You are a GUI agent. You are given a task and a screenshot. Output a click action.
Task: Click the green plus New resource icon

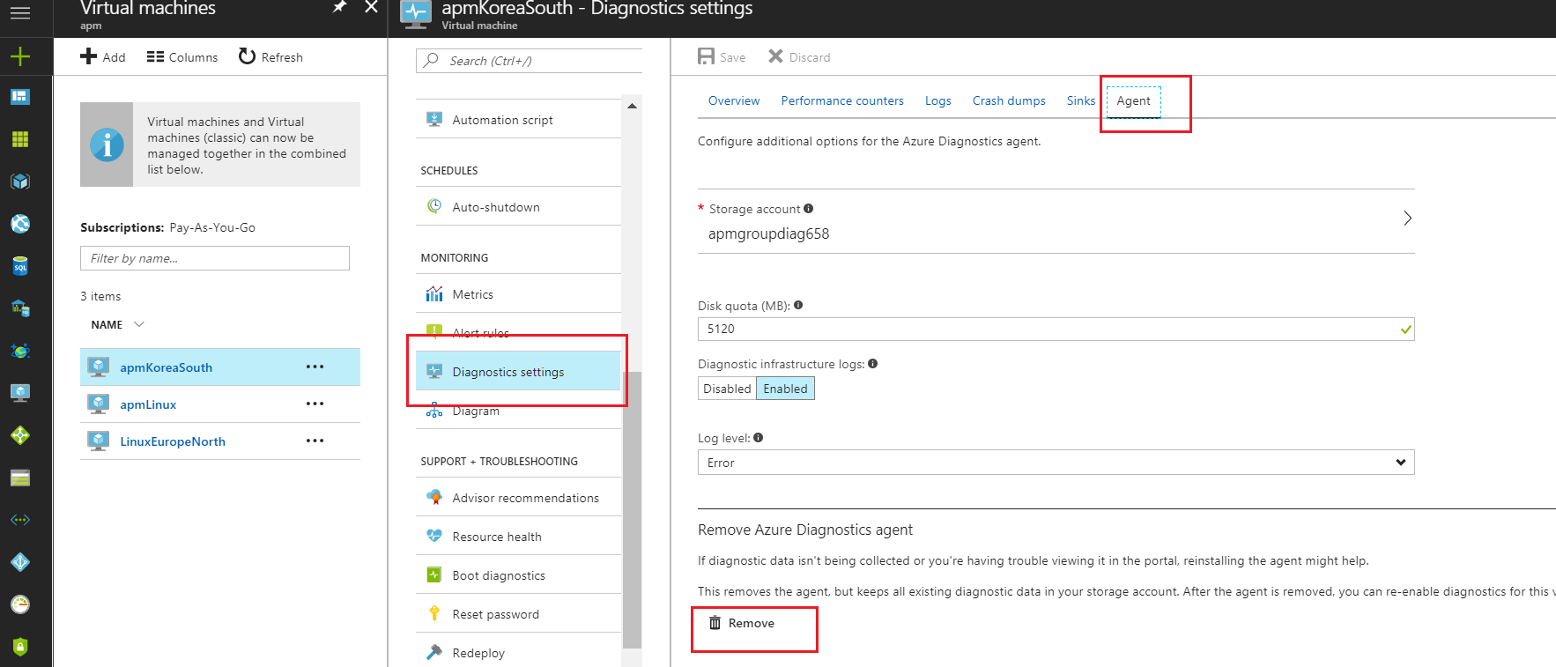click(x=19, y=57)
